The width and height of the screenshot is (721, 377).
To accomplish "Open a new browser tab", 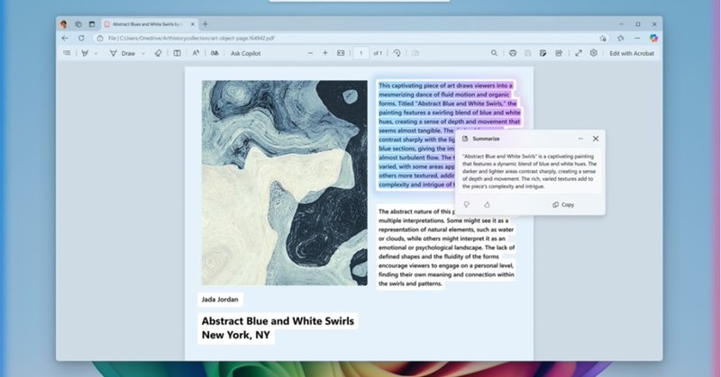I will click(205, 24).
